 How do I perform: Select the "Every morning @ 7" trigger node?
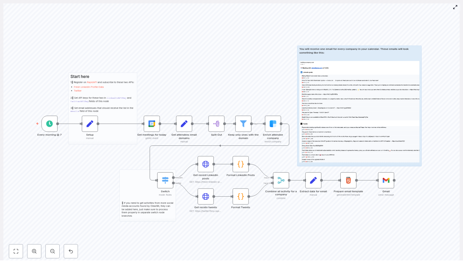click(x=49, y=124)
